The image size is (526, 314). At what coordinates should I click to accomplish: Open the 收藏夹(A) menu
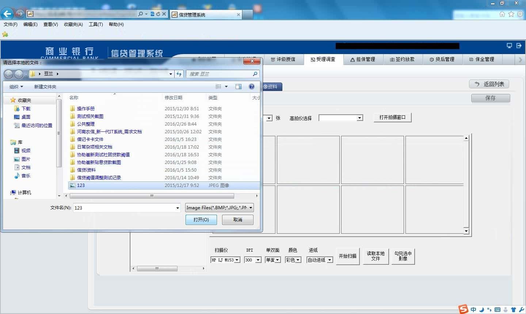(73, 24)
